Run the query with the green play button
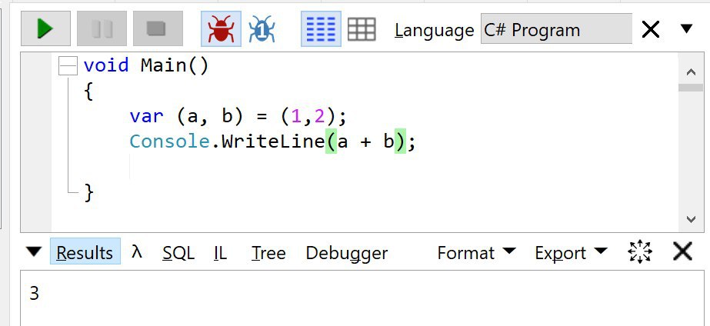Screen dimensions: 710x326 point(45,28)
